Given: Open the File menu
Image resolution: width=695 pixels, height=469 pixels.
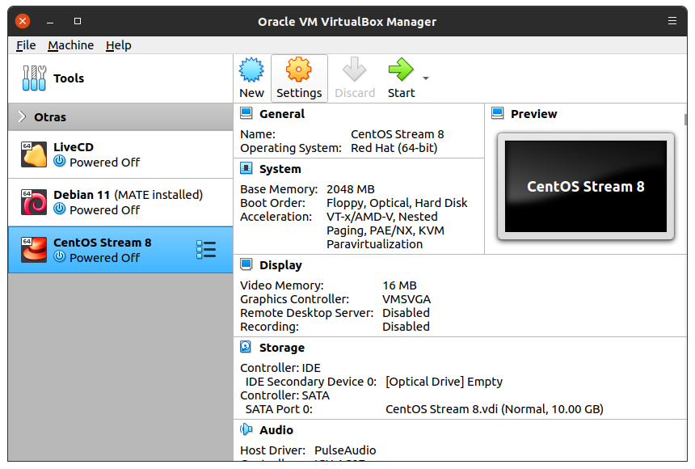Looking at the screenshot, I should [26, 45].
